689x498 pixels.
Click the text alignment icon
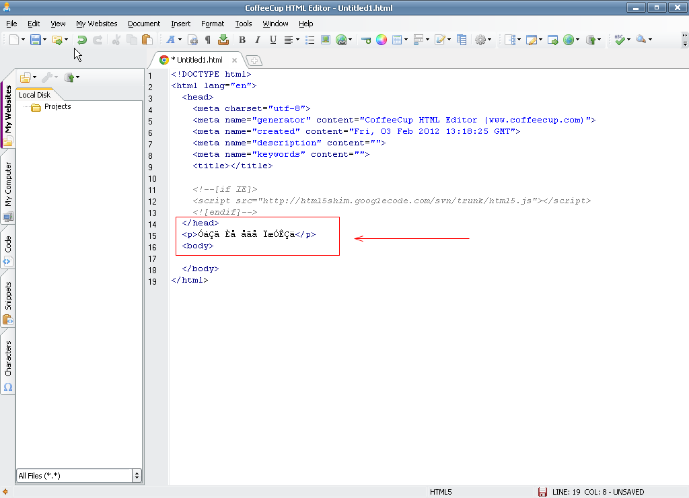(288, 40)
